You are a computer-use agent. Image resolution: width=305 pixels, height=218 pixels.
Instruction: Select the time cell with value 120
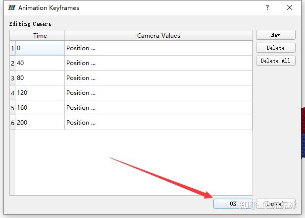[40, 93]
